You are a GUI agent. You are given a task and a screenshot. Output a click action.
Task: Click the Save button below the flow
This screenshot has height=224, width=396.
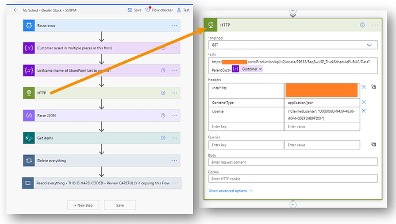120,206
